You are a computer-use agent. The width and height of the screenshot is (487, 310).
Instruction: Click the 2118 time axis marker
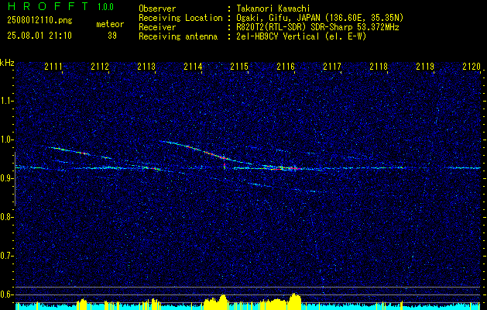click(x=379, y=67)
